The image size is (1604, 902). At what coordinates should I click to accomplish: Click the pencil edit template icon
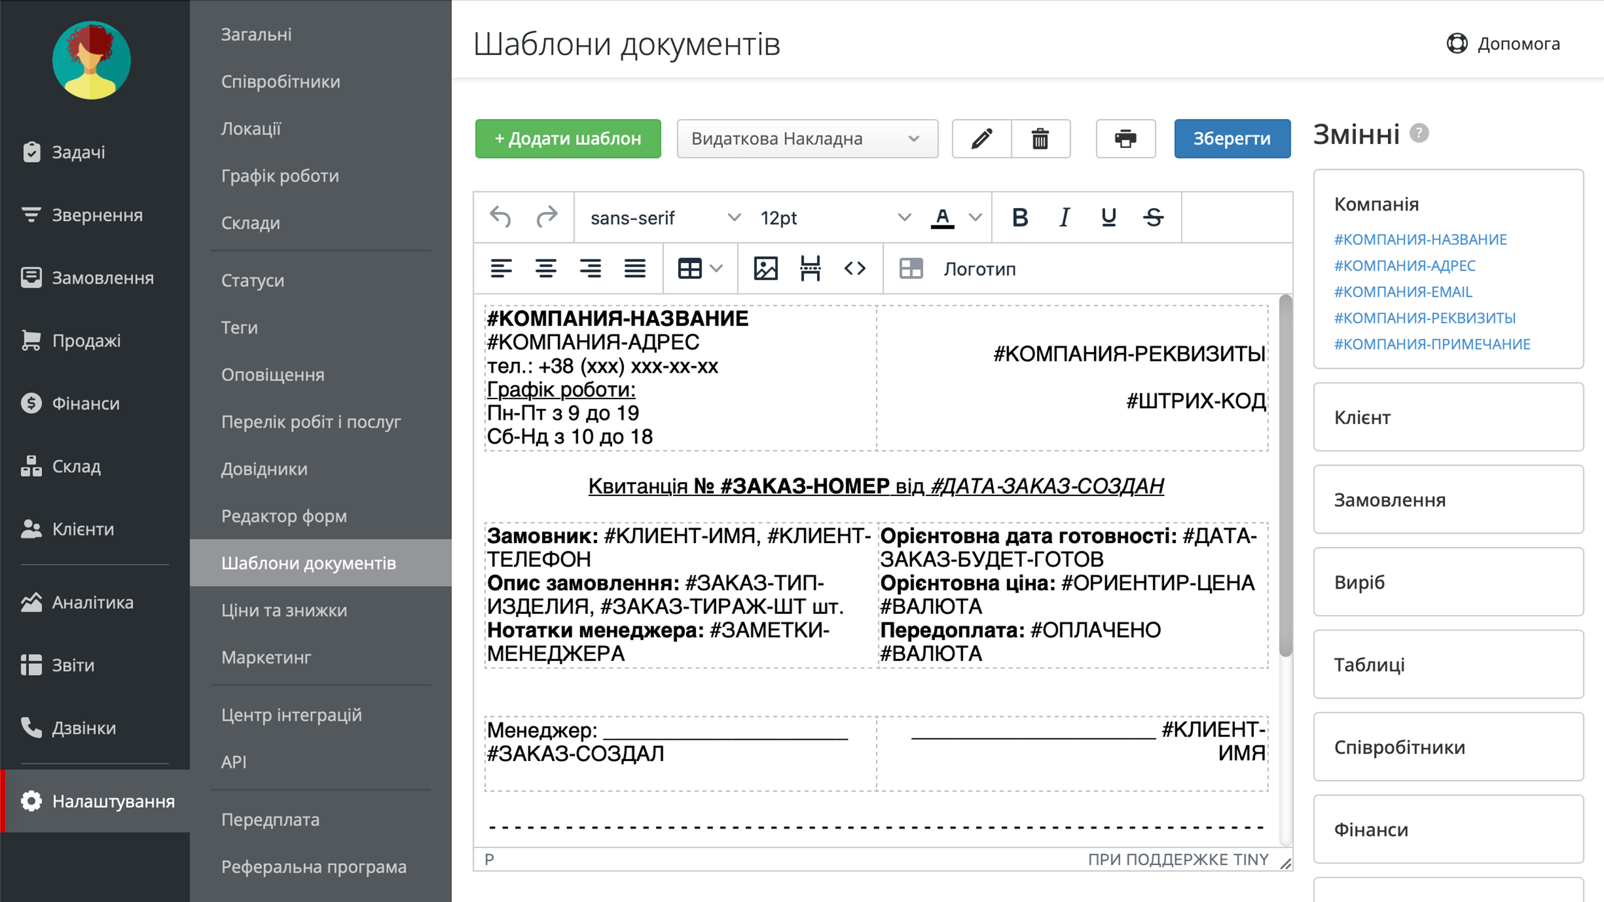982,138
